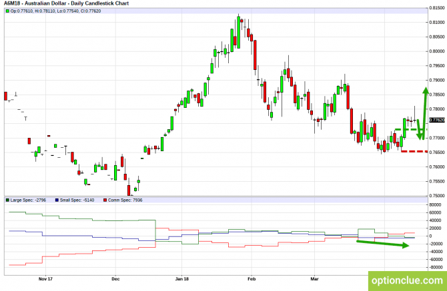The image size is (447, 291).
Task: Click the 0.79500 price axis label
Action: coord(437,66)
